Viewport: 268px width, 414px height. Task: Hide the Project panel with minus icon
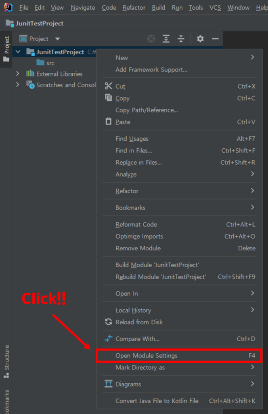(x=215, y=39)
